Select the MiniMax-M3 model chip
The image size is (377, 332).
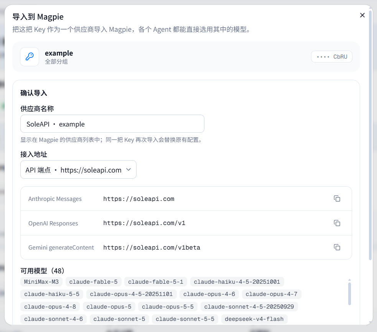(x=41, y=282)
